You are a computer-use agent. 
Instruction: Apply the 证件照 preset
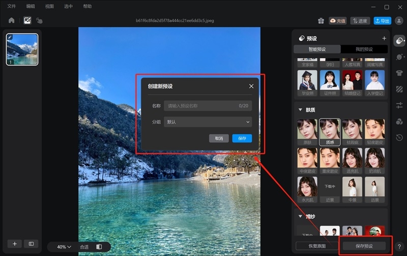click(x=330, y=83)
